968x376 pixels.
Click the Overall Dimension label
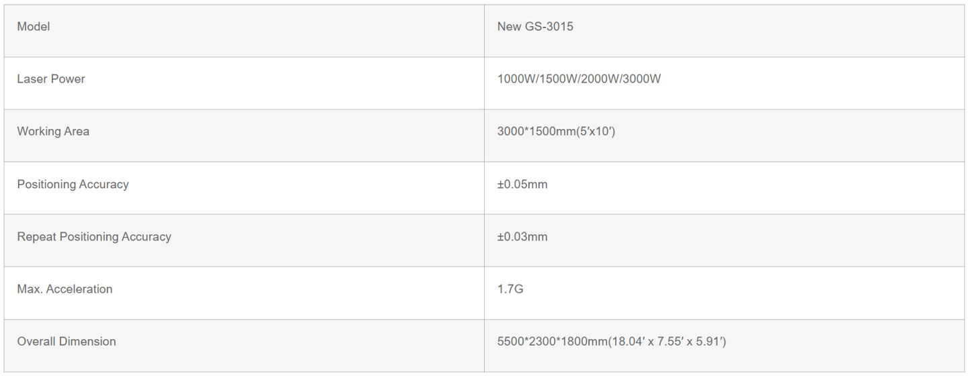[x=67, y=341]
